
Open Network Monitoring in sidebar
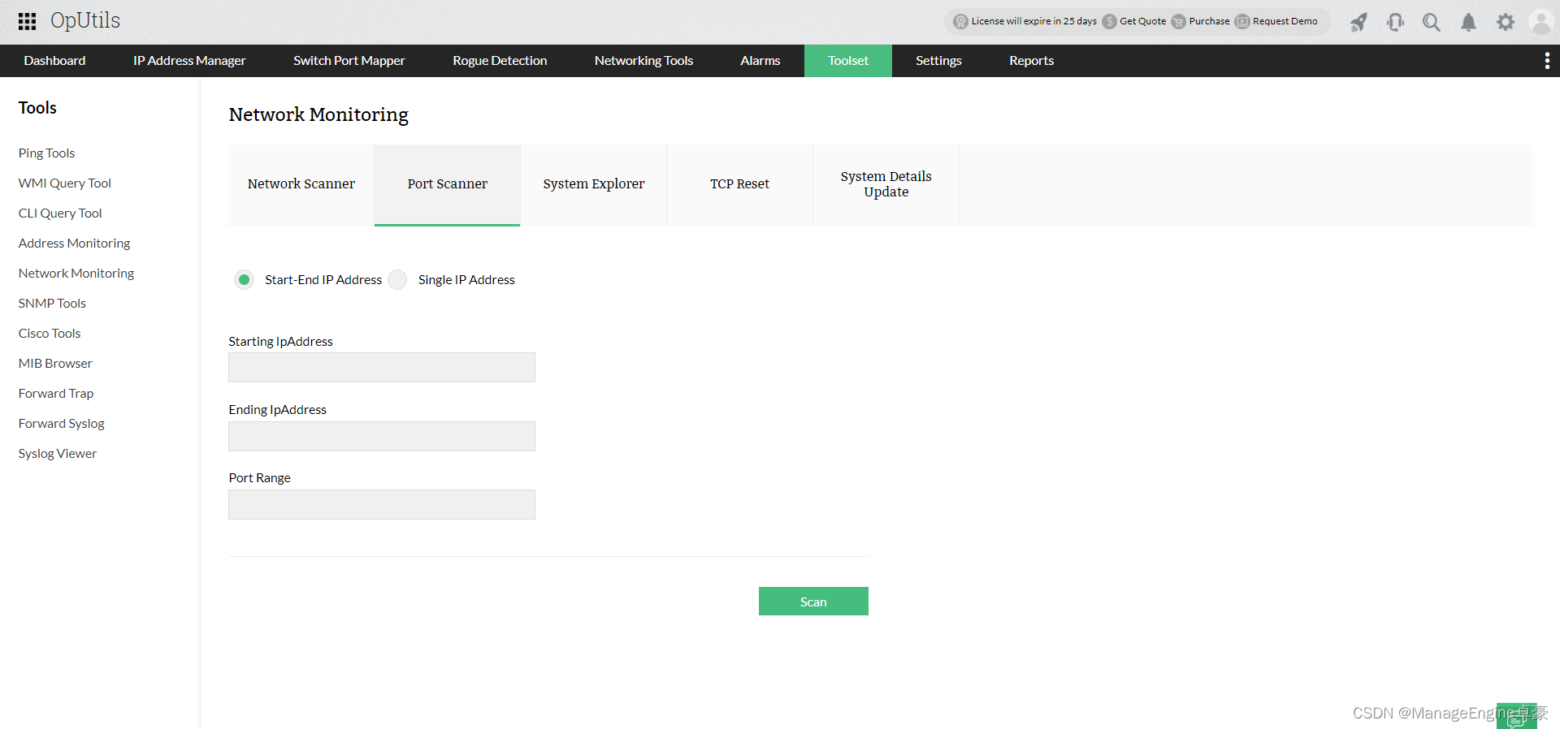(76, 274)
